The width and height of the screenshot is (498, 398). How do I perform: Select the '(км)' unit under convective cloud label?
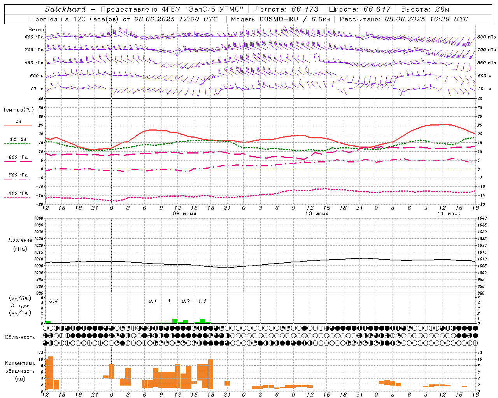(20, 379)
